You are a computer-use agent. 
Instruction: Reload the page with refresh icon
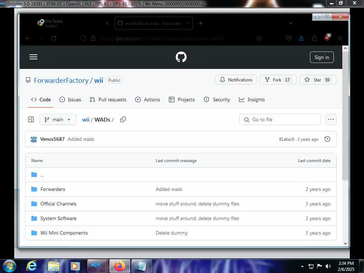(x=54, y=38)
